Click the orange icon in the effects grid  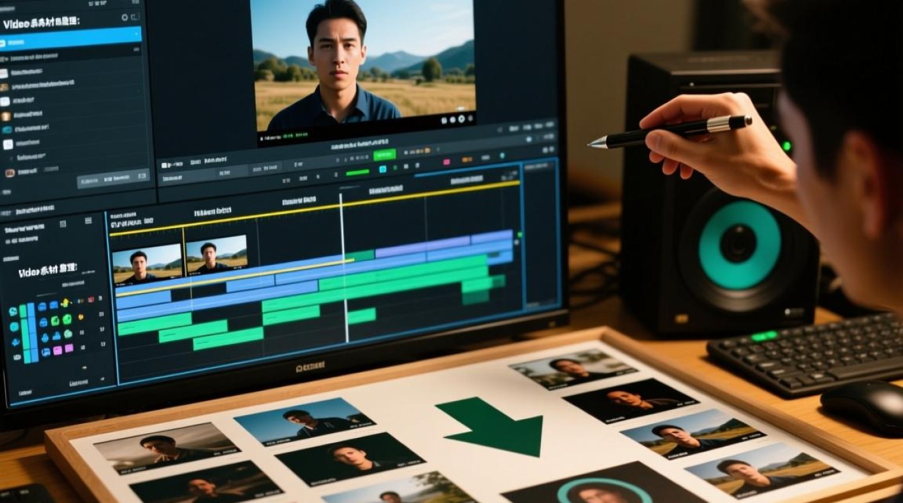(x=79, y=317)
